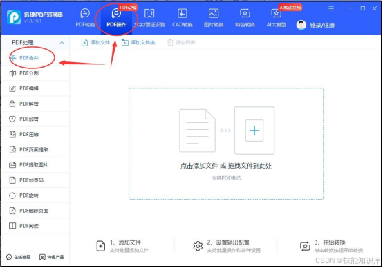Image resolution: width=383 pixels, height=268 pixels.
Task: Click the 支持批量操作和各种设置 caption
Action: (234, 251)
